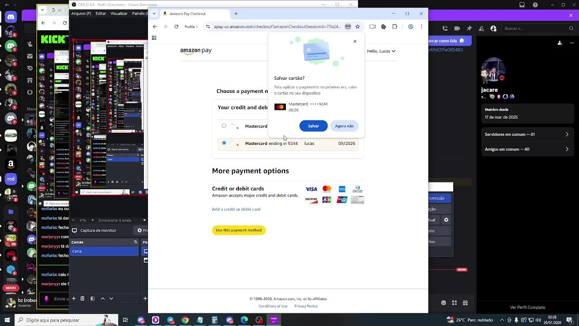This screenshot has width=579, height=326.
Task: Zoom in the OBS preview with plus
Action: pyautogui.click(x=93, y=221)
